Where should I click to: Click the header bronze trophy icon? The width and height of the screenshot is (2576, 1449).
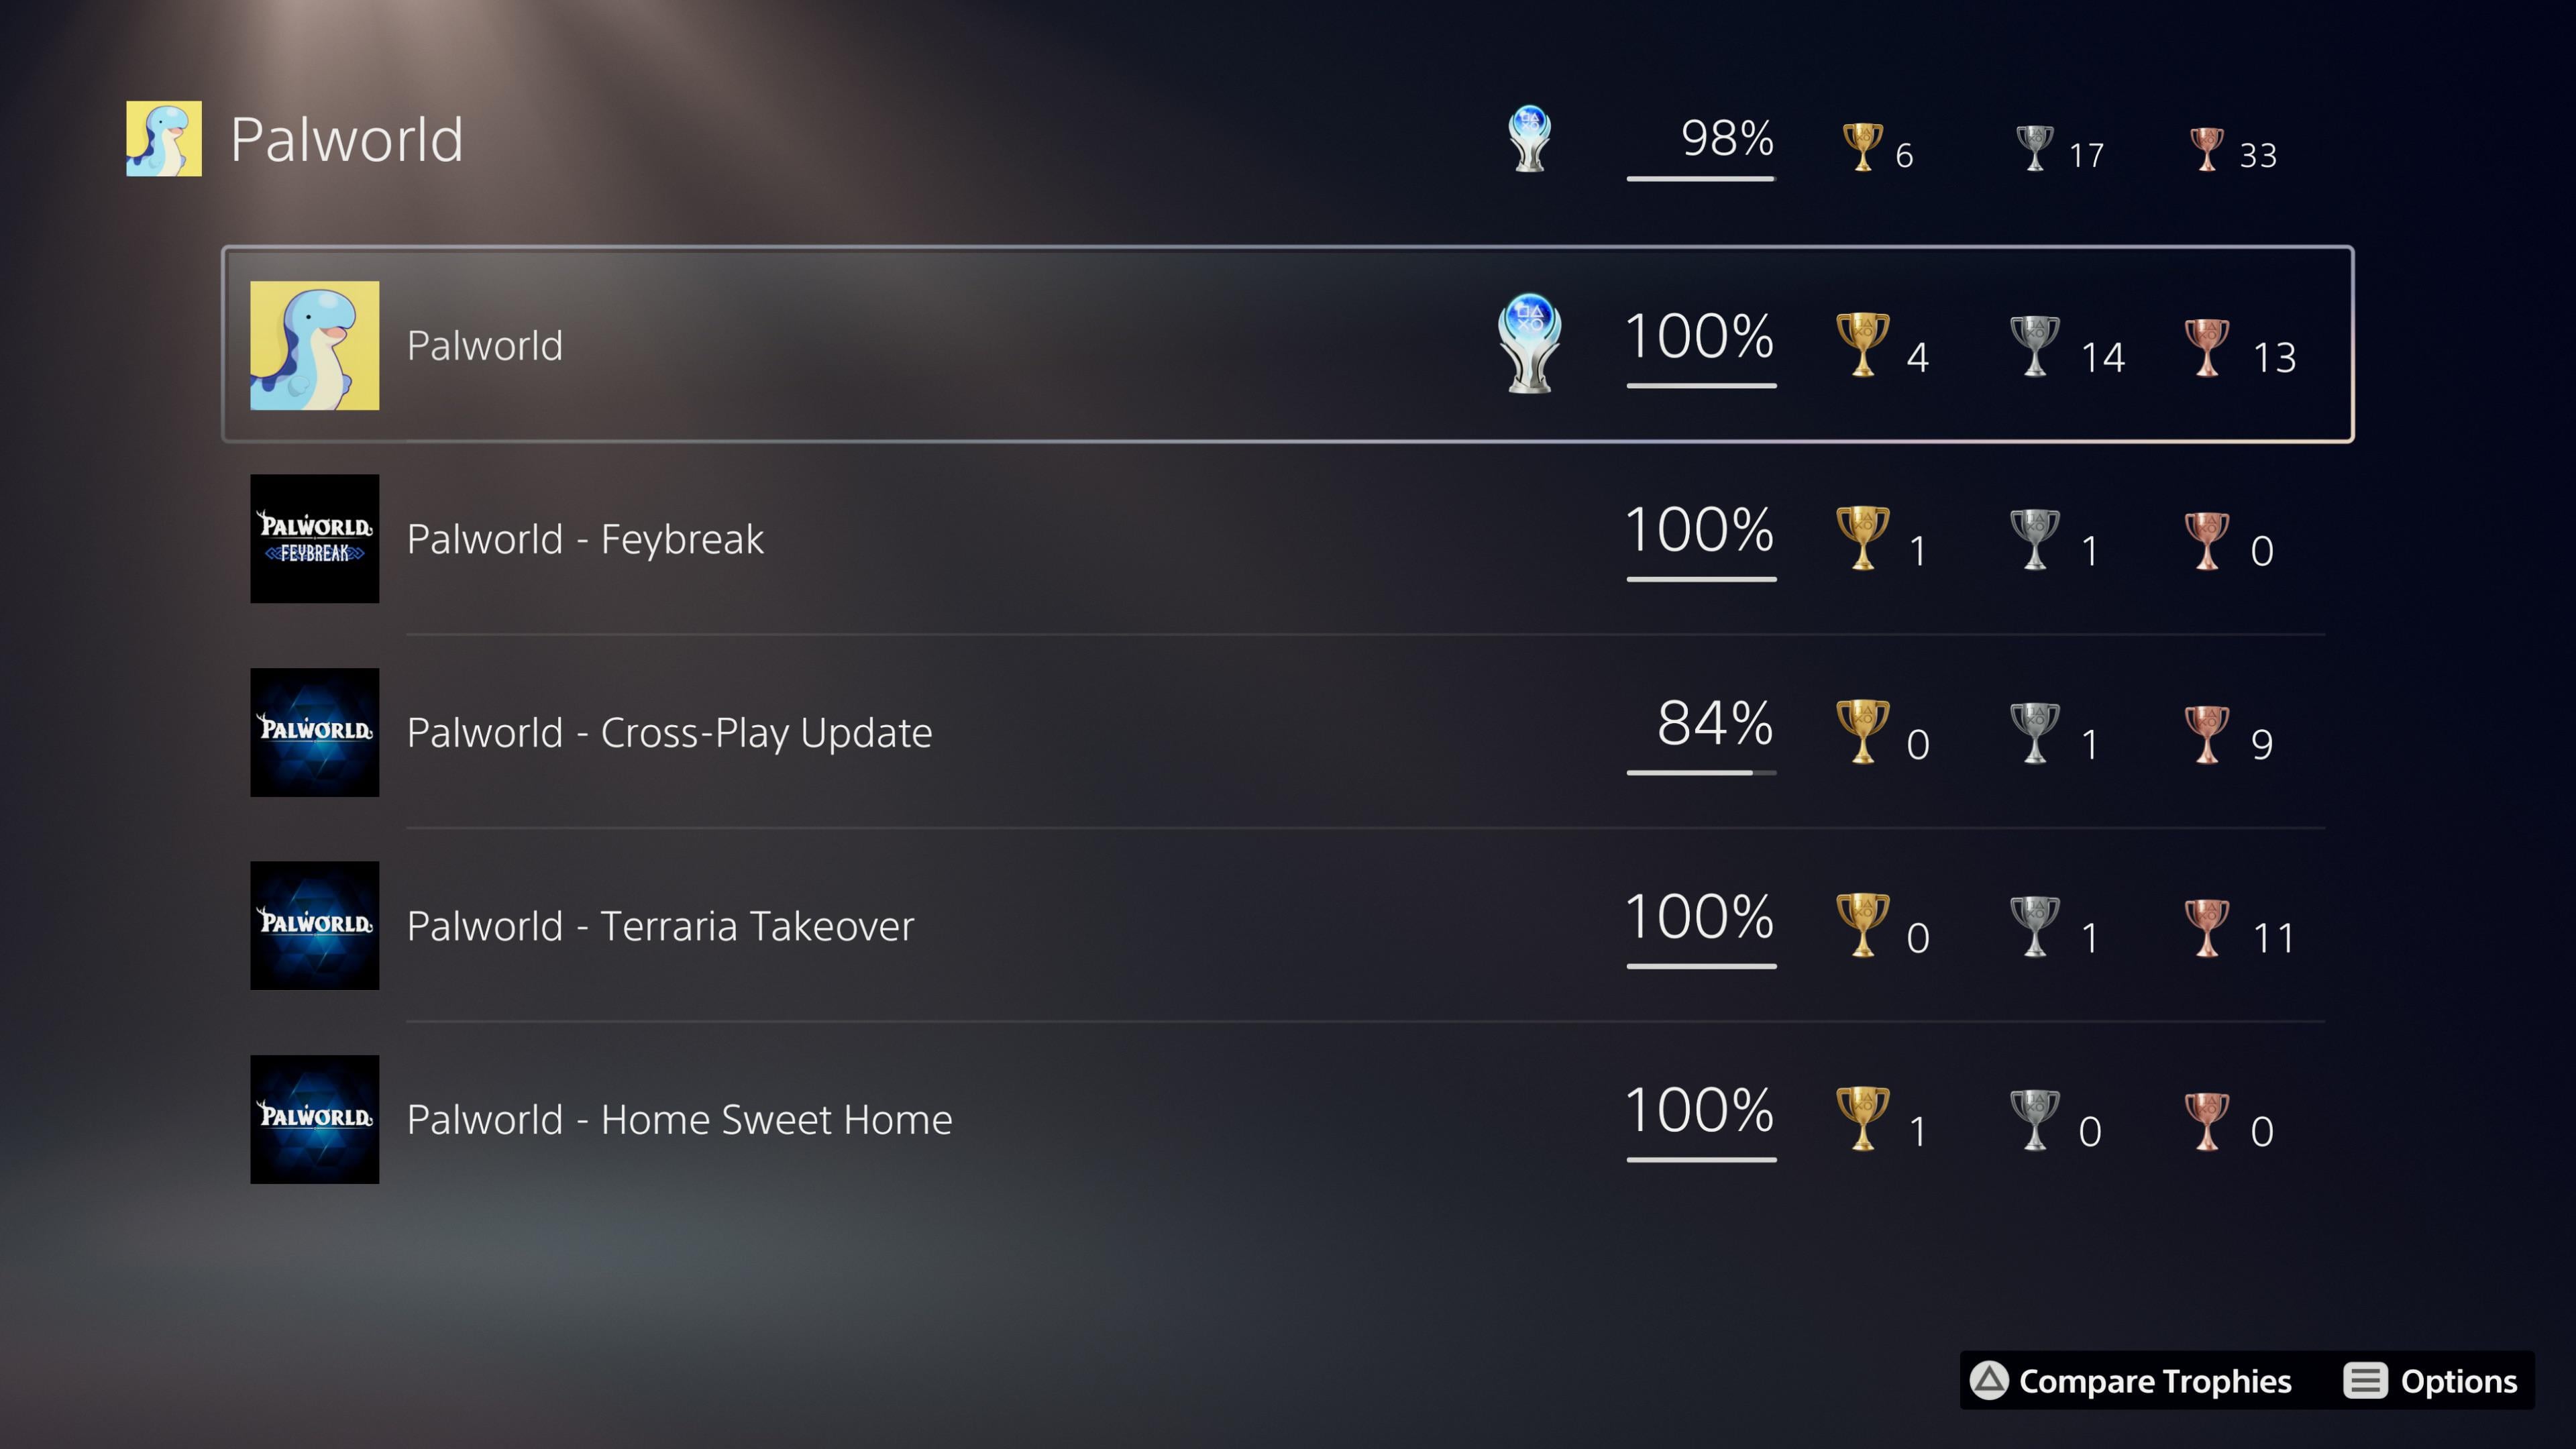click(x=2206, y=149)
